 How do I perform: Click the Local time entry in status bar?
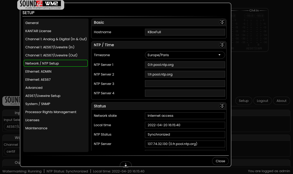point(119,171)
